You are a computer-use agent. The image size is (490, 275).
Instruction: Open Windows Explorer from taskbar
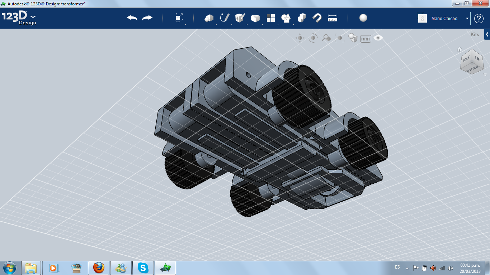pos(31,268)
